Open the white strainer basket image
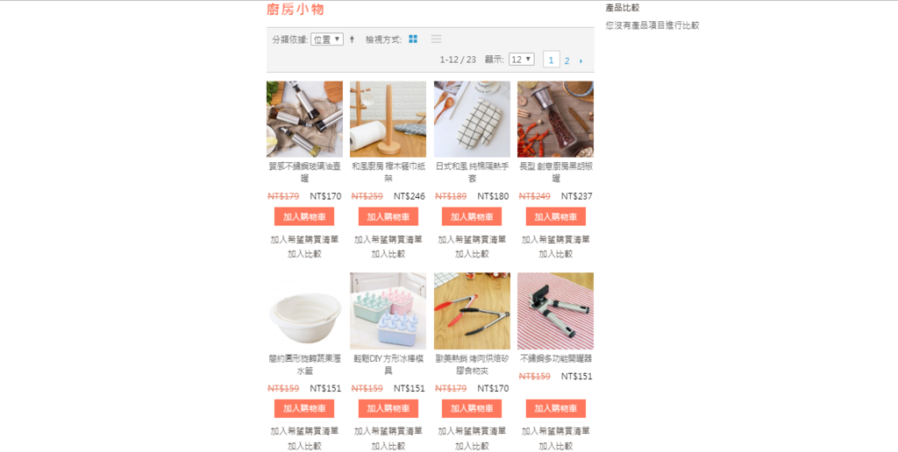 click(x=304, y=311)
